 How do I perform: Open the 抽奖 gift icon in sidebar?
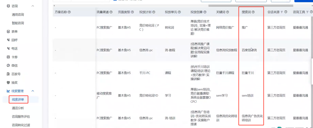pos(8,83)
